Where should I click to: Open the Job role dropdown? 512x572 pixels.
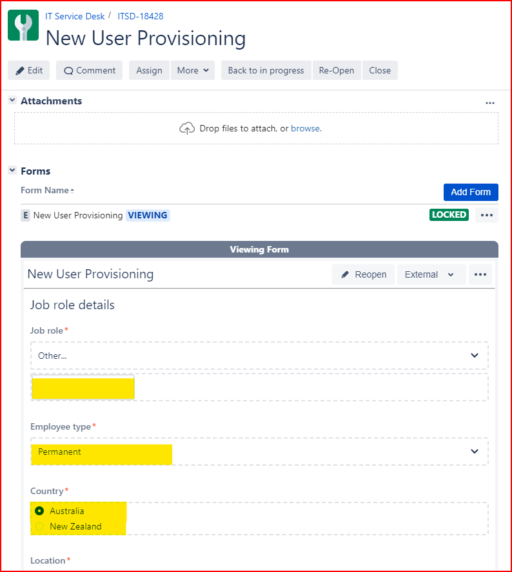tap(259, 356)
